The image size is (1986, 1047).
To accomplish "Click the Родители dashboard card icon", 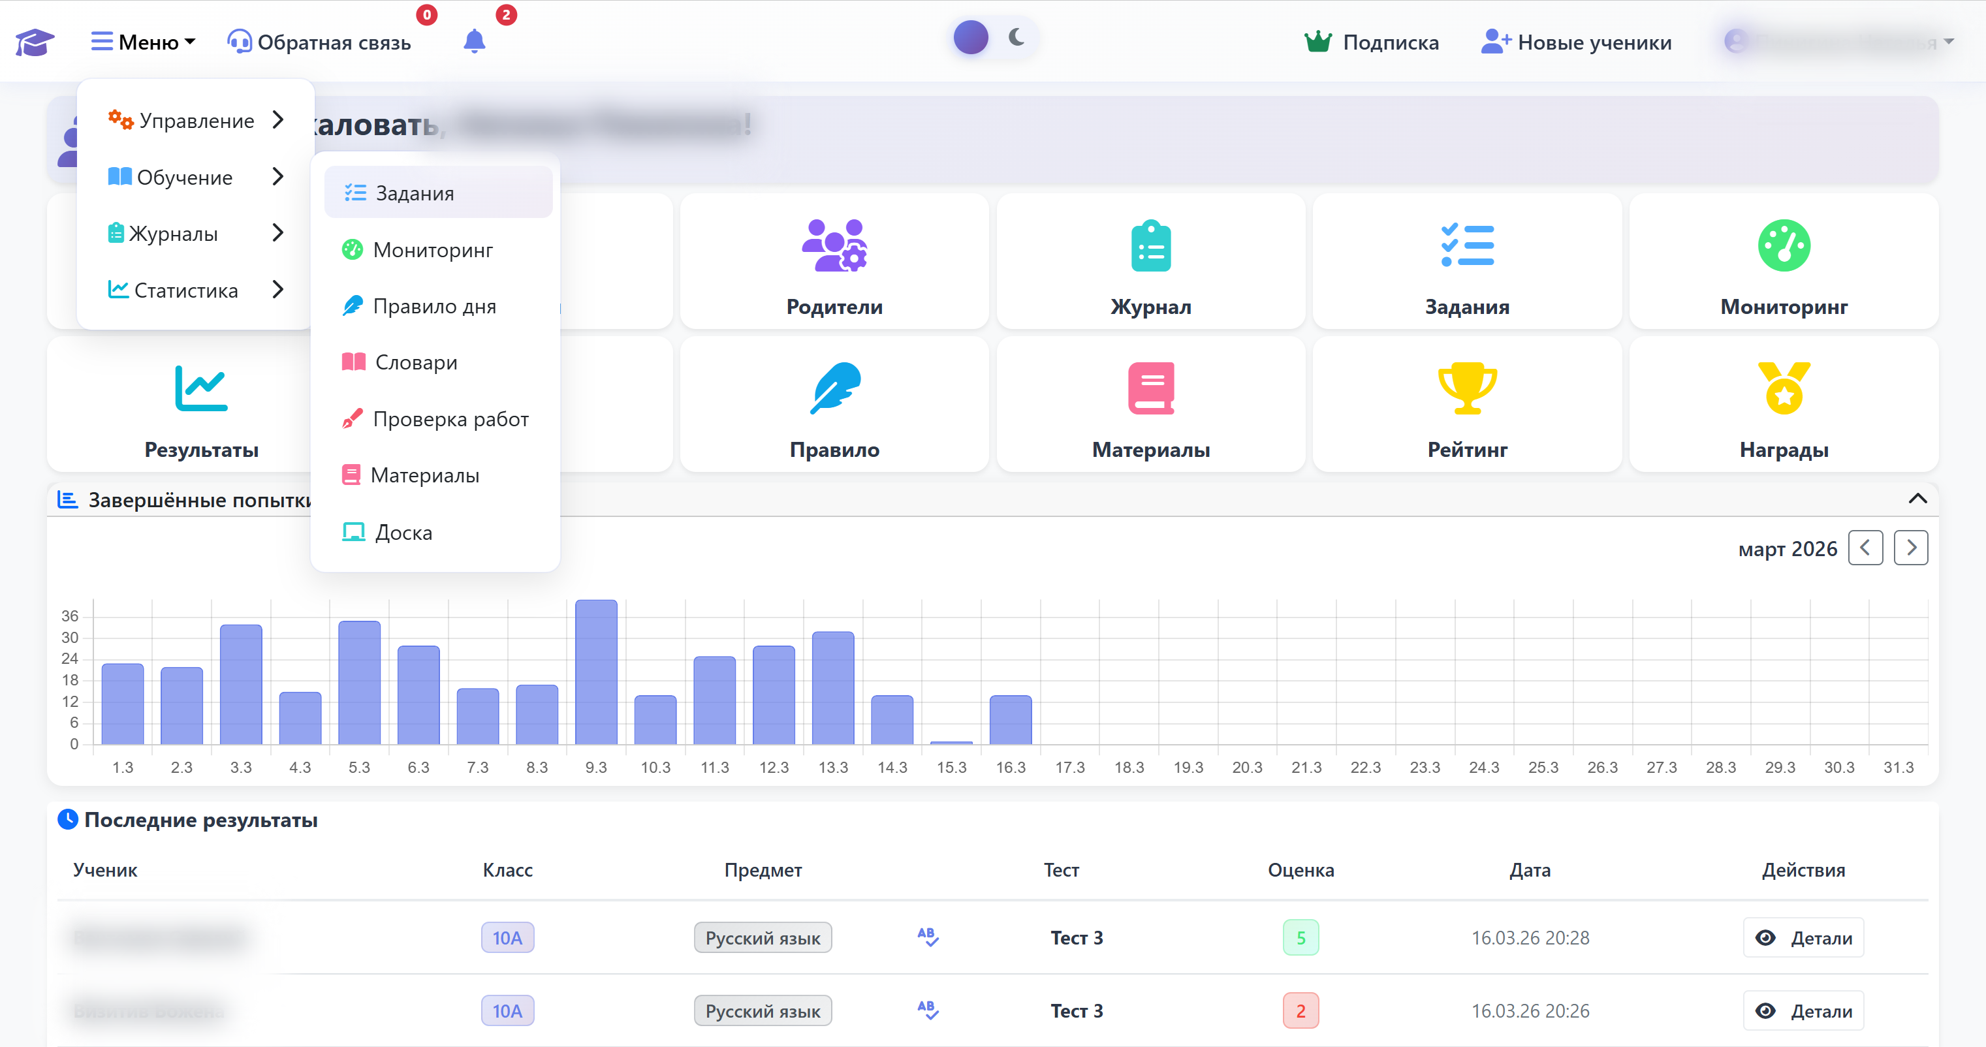I will 834,245.
